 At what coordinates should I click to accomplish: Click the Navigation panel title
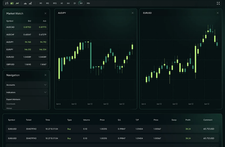(x=13, y=75)
